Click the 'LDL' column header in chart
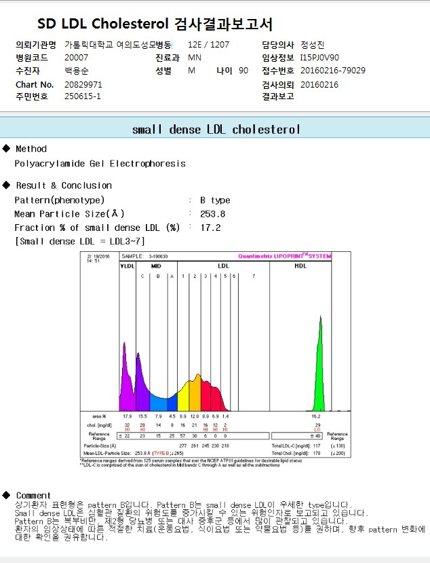Viewport: 430px width, 563px height. point(223,266)
